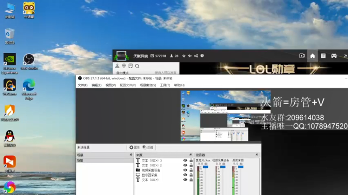Click the OBS preview canvas thumbnail
The image size is (348, 195).
[225, 116]
